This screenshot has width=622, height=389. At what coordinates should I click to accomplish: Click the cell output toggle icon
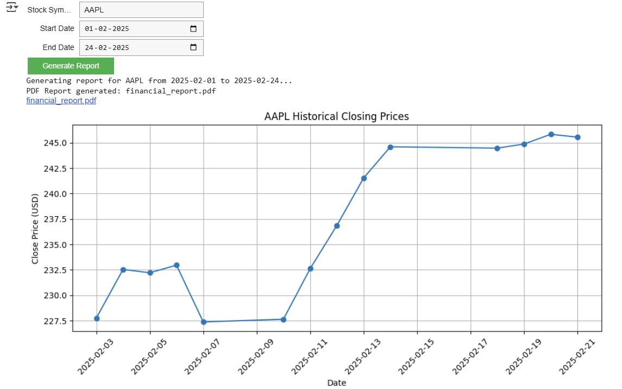[x=12, y=7]
